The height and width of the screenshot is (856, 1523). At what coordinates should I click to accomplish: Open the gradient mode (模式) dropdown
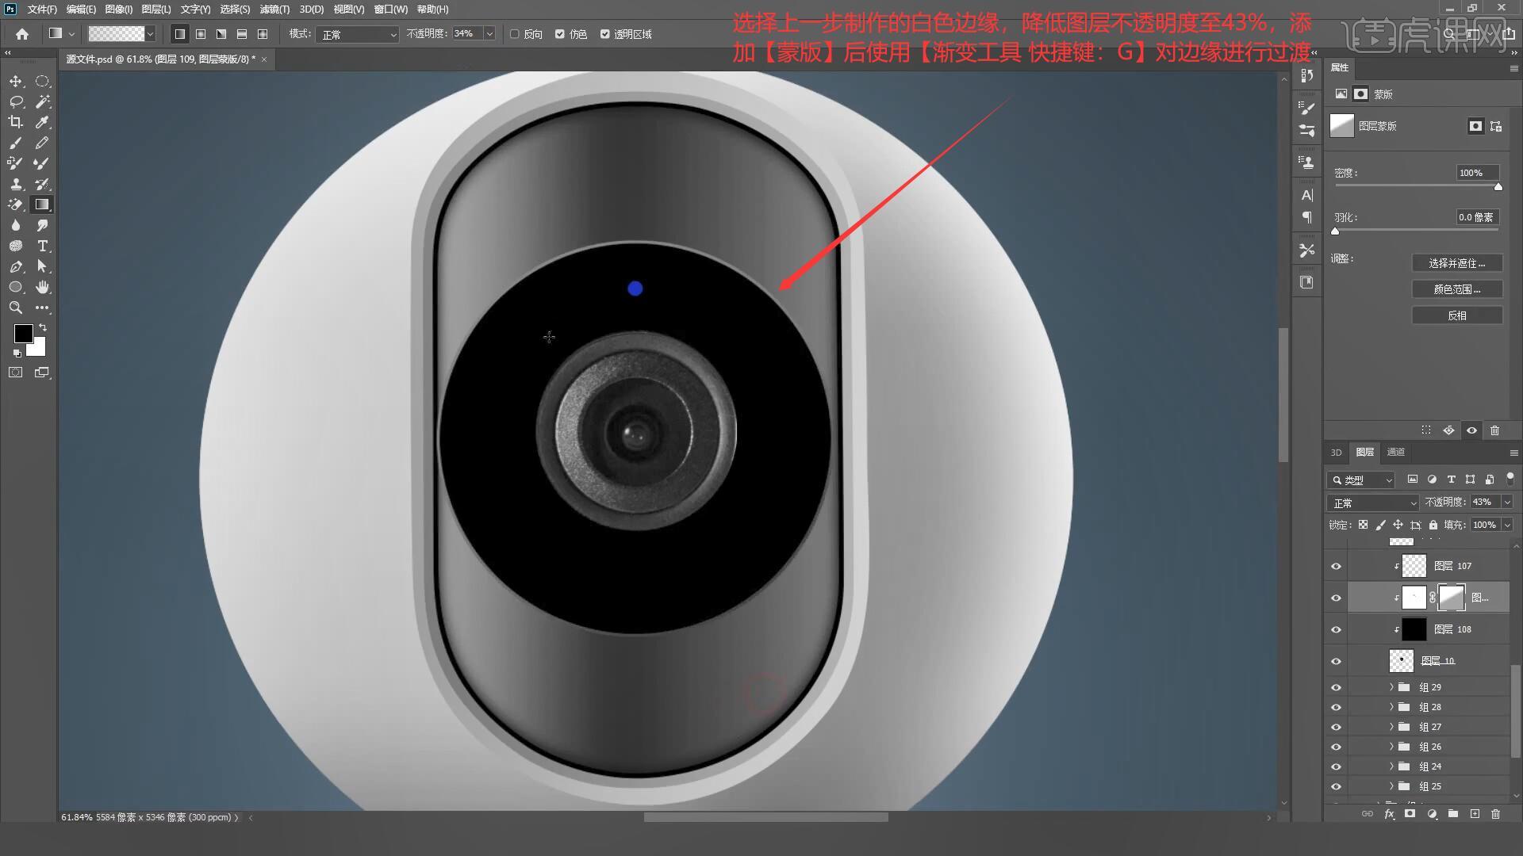click(358, 34)
